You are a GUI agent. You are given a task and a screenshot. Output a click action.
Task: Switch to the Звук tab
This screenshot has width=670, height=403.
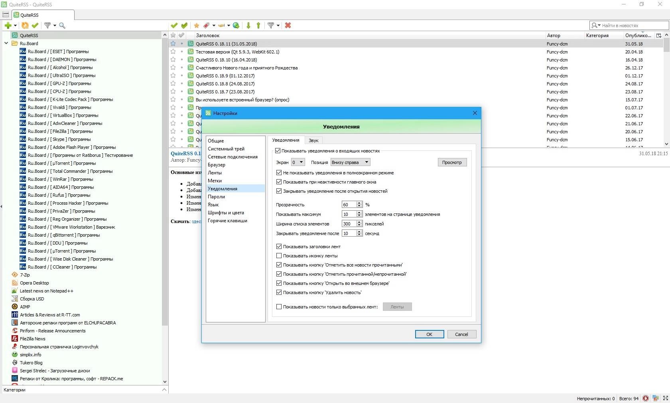tap(313, 140)
